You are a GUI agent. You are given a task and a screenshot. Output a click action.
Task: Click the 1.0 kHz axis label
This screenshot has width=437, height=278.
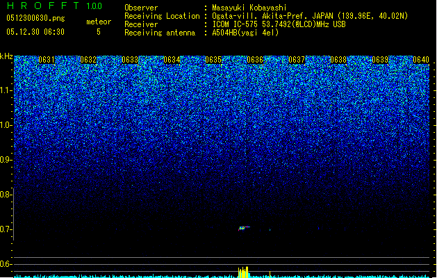(x=6, y=125)
